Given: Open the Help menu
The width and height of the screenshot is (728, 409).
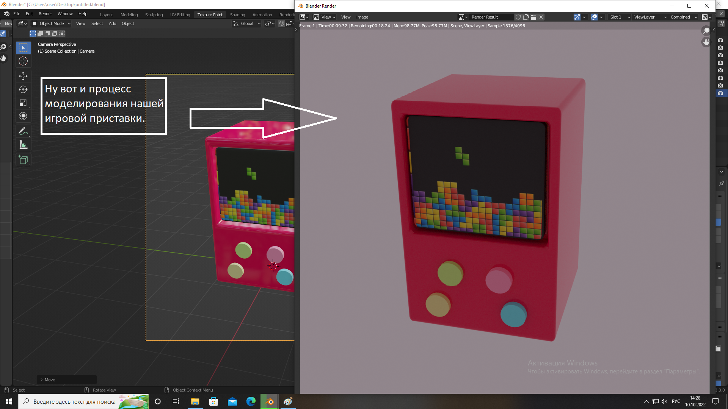Looking at the screenshot, I should [83, 14].
